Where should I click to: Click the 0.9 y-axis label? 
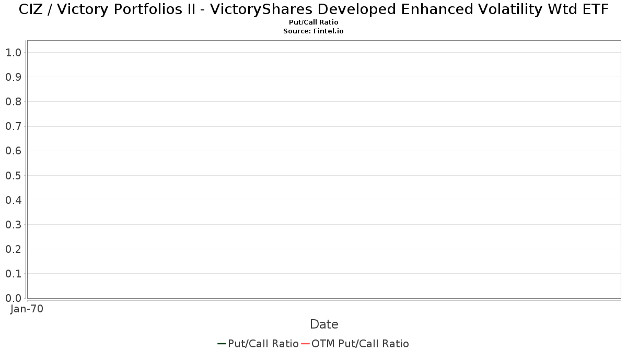point(13,77)
